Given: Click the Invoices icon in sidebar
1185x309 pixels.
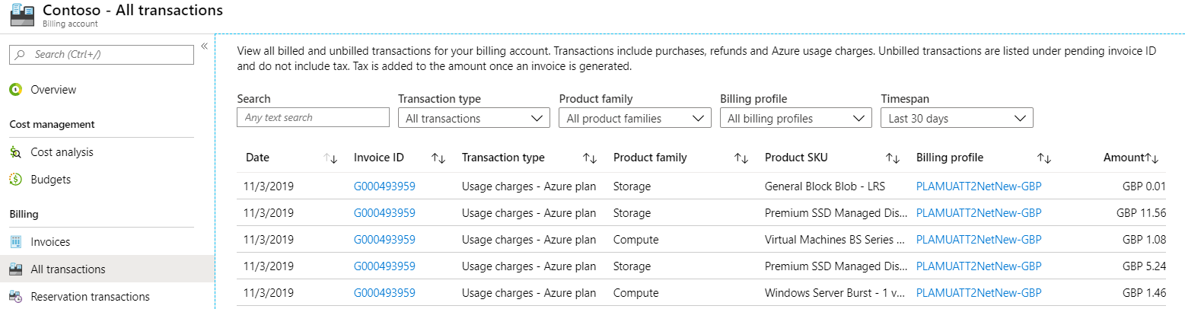Looking at the screenshot, I should [x=15, y=242].
